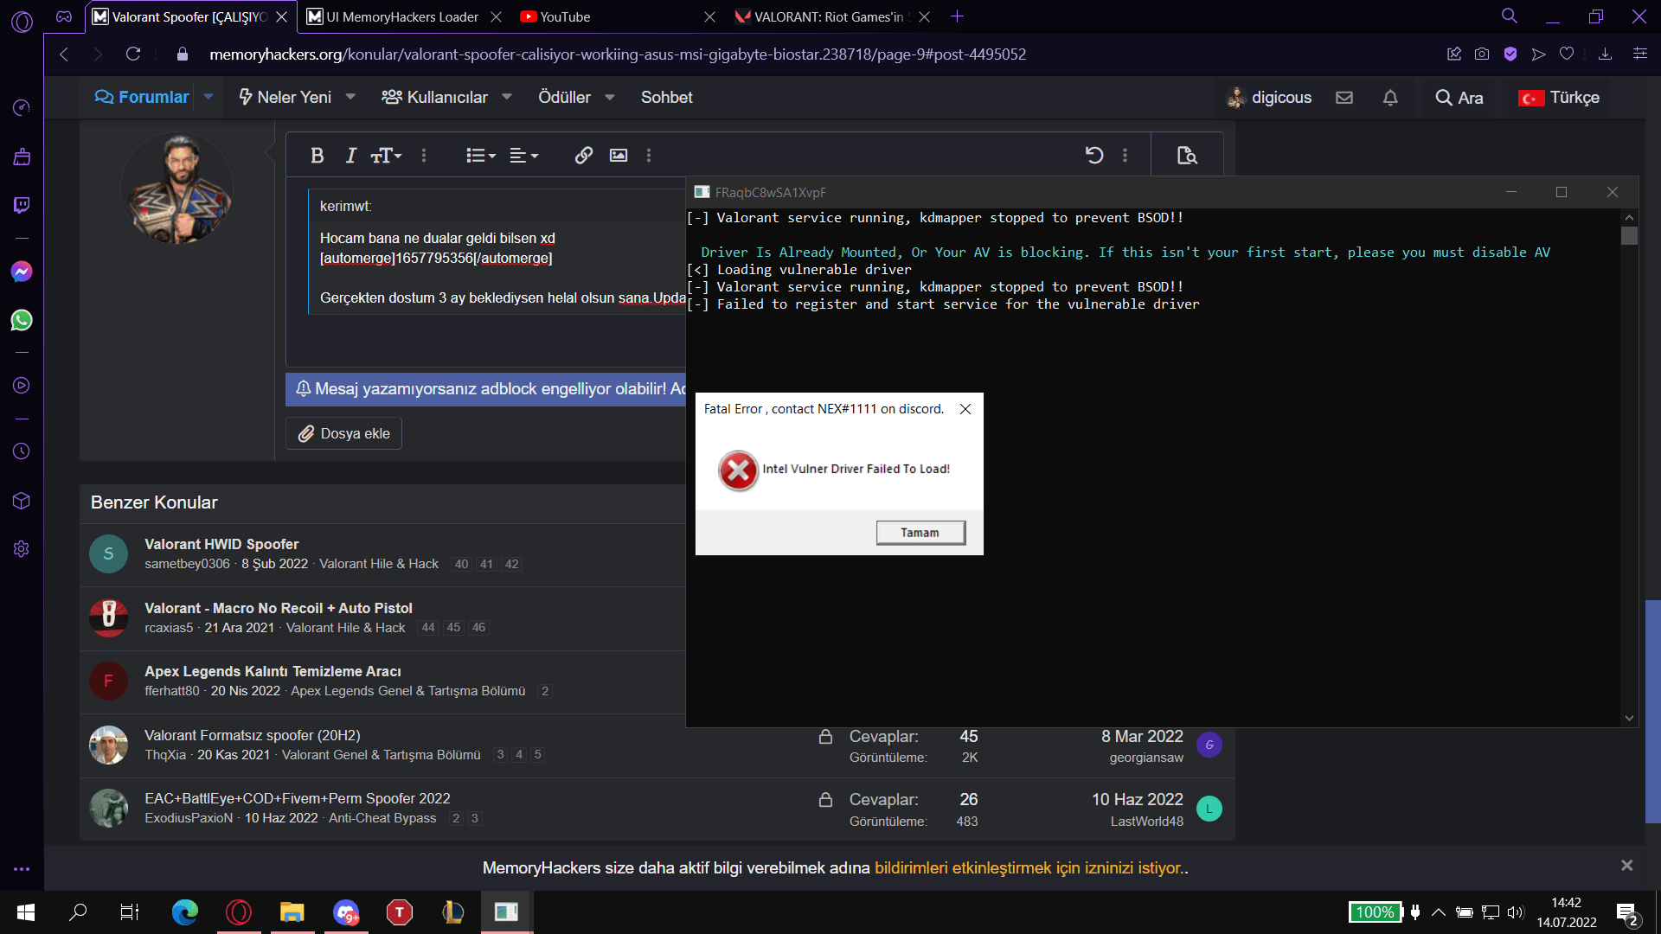This screenshot has width=1661, height=934.
Task: Open the text size dropdown
Action: pyautogui.click(x=386, y=156)
